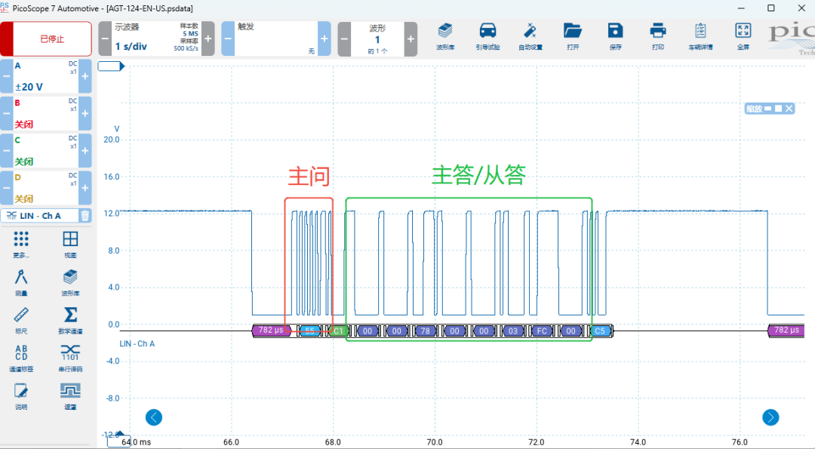Open Channel A ±20 V settings
Screen dimensions: 815x449
46,76
